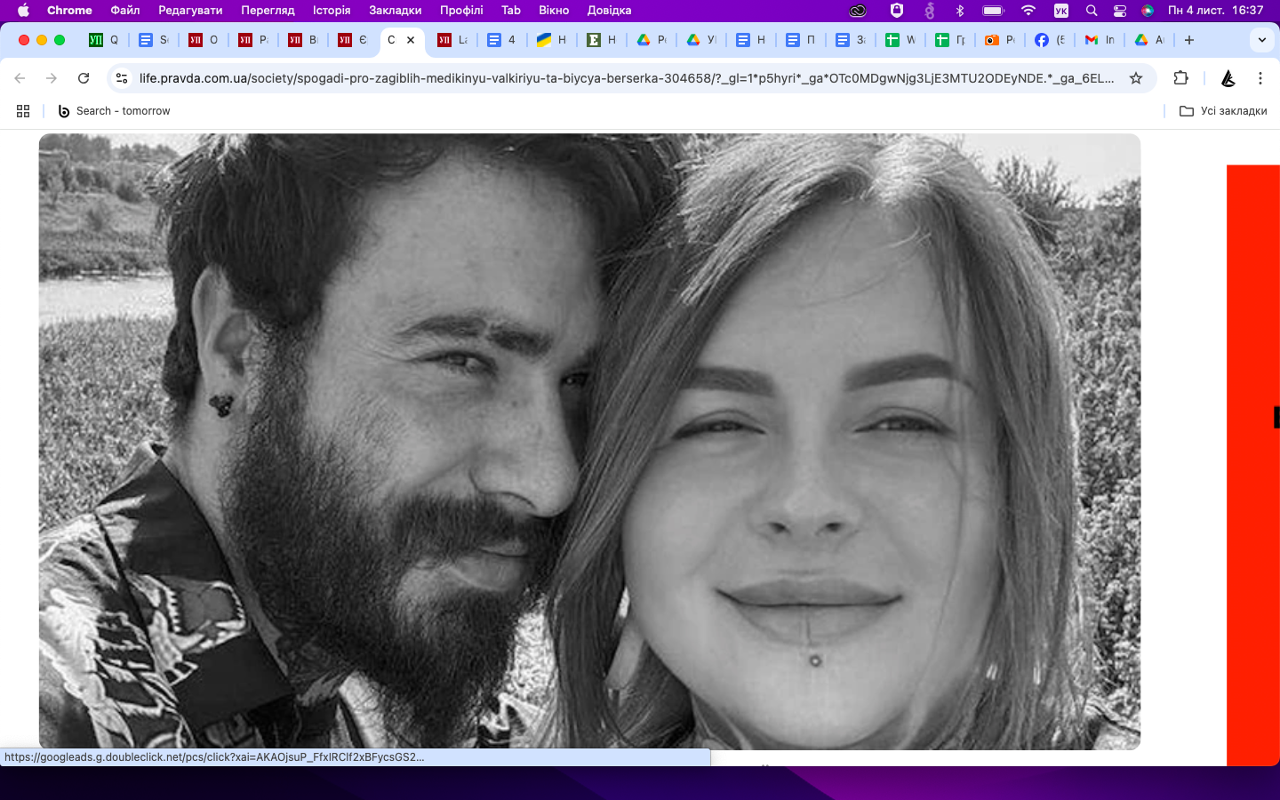Expand the 'Усі закладки' bookmarks folder
Viewport: 1280px width, 800px height.
click(1223, 111)
